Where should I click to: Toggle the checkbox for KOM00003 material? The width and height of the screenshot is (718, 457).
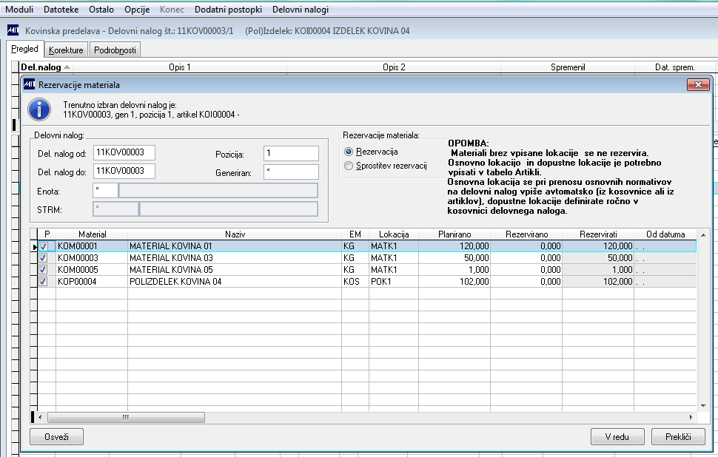coord(44,258)
